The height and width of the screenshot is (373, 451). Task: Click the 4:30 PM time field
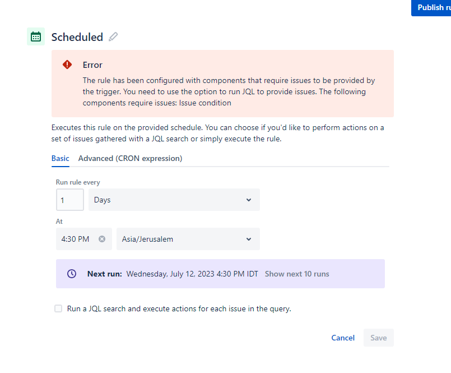[x=76, y=238]
